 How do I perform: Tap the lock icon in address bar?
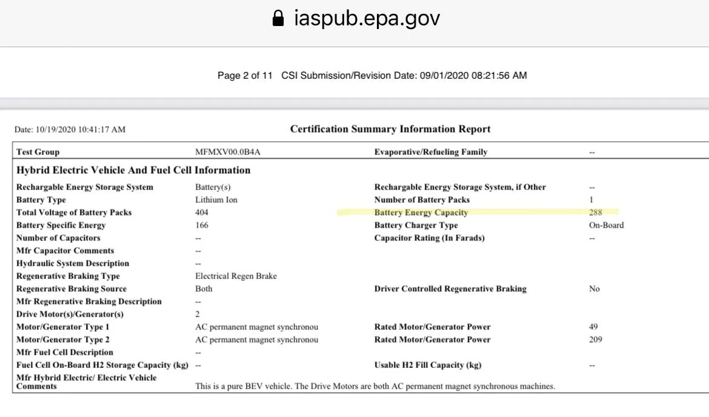tap(278, 18)
